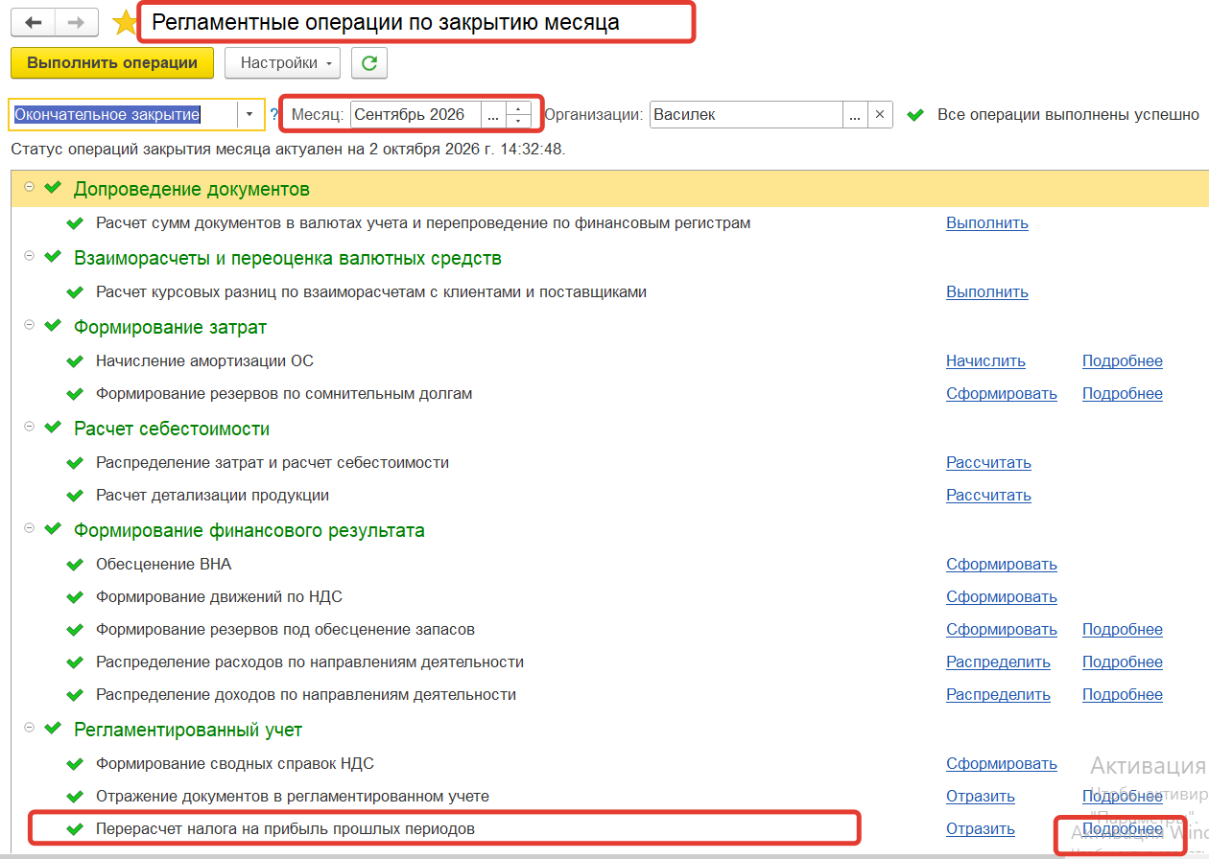1209x859 pixels.
Task: Open the Окончательное закрытие dropdown arrow
Action: tap(249, 114)
